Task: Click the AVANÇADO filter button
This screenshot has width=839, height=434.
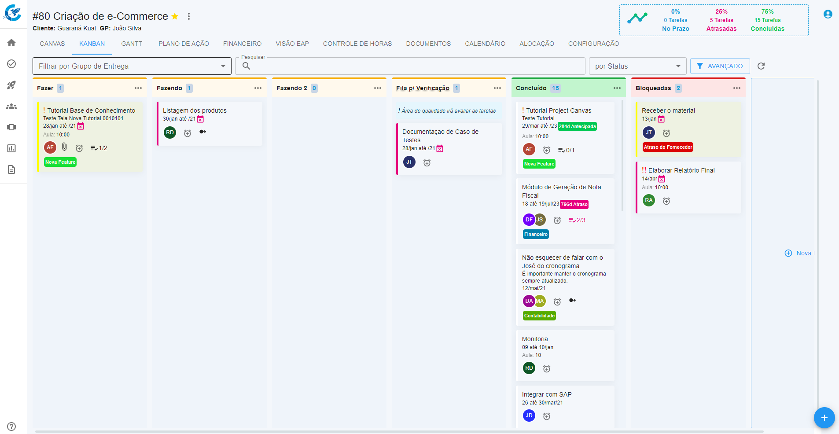Action: click(x=720, y=66)
